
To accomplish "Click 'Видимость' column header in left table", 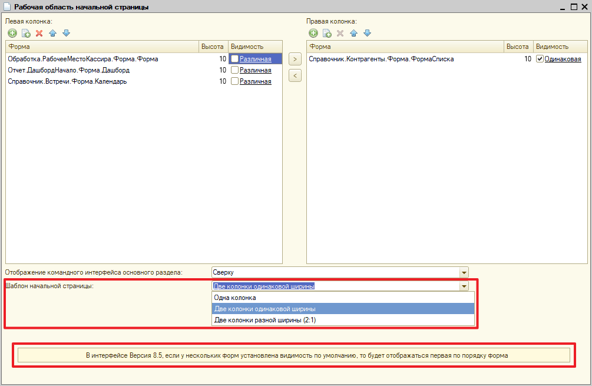I will pos(255,47).
